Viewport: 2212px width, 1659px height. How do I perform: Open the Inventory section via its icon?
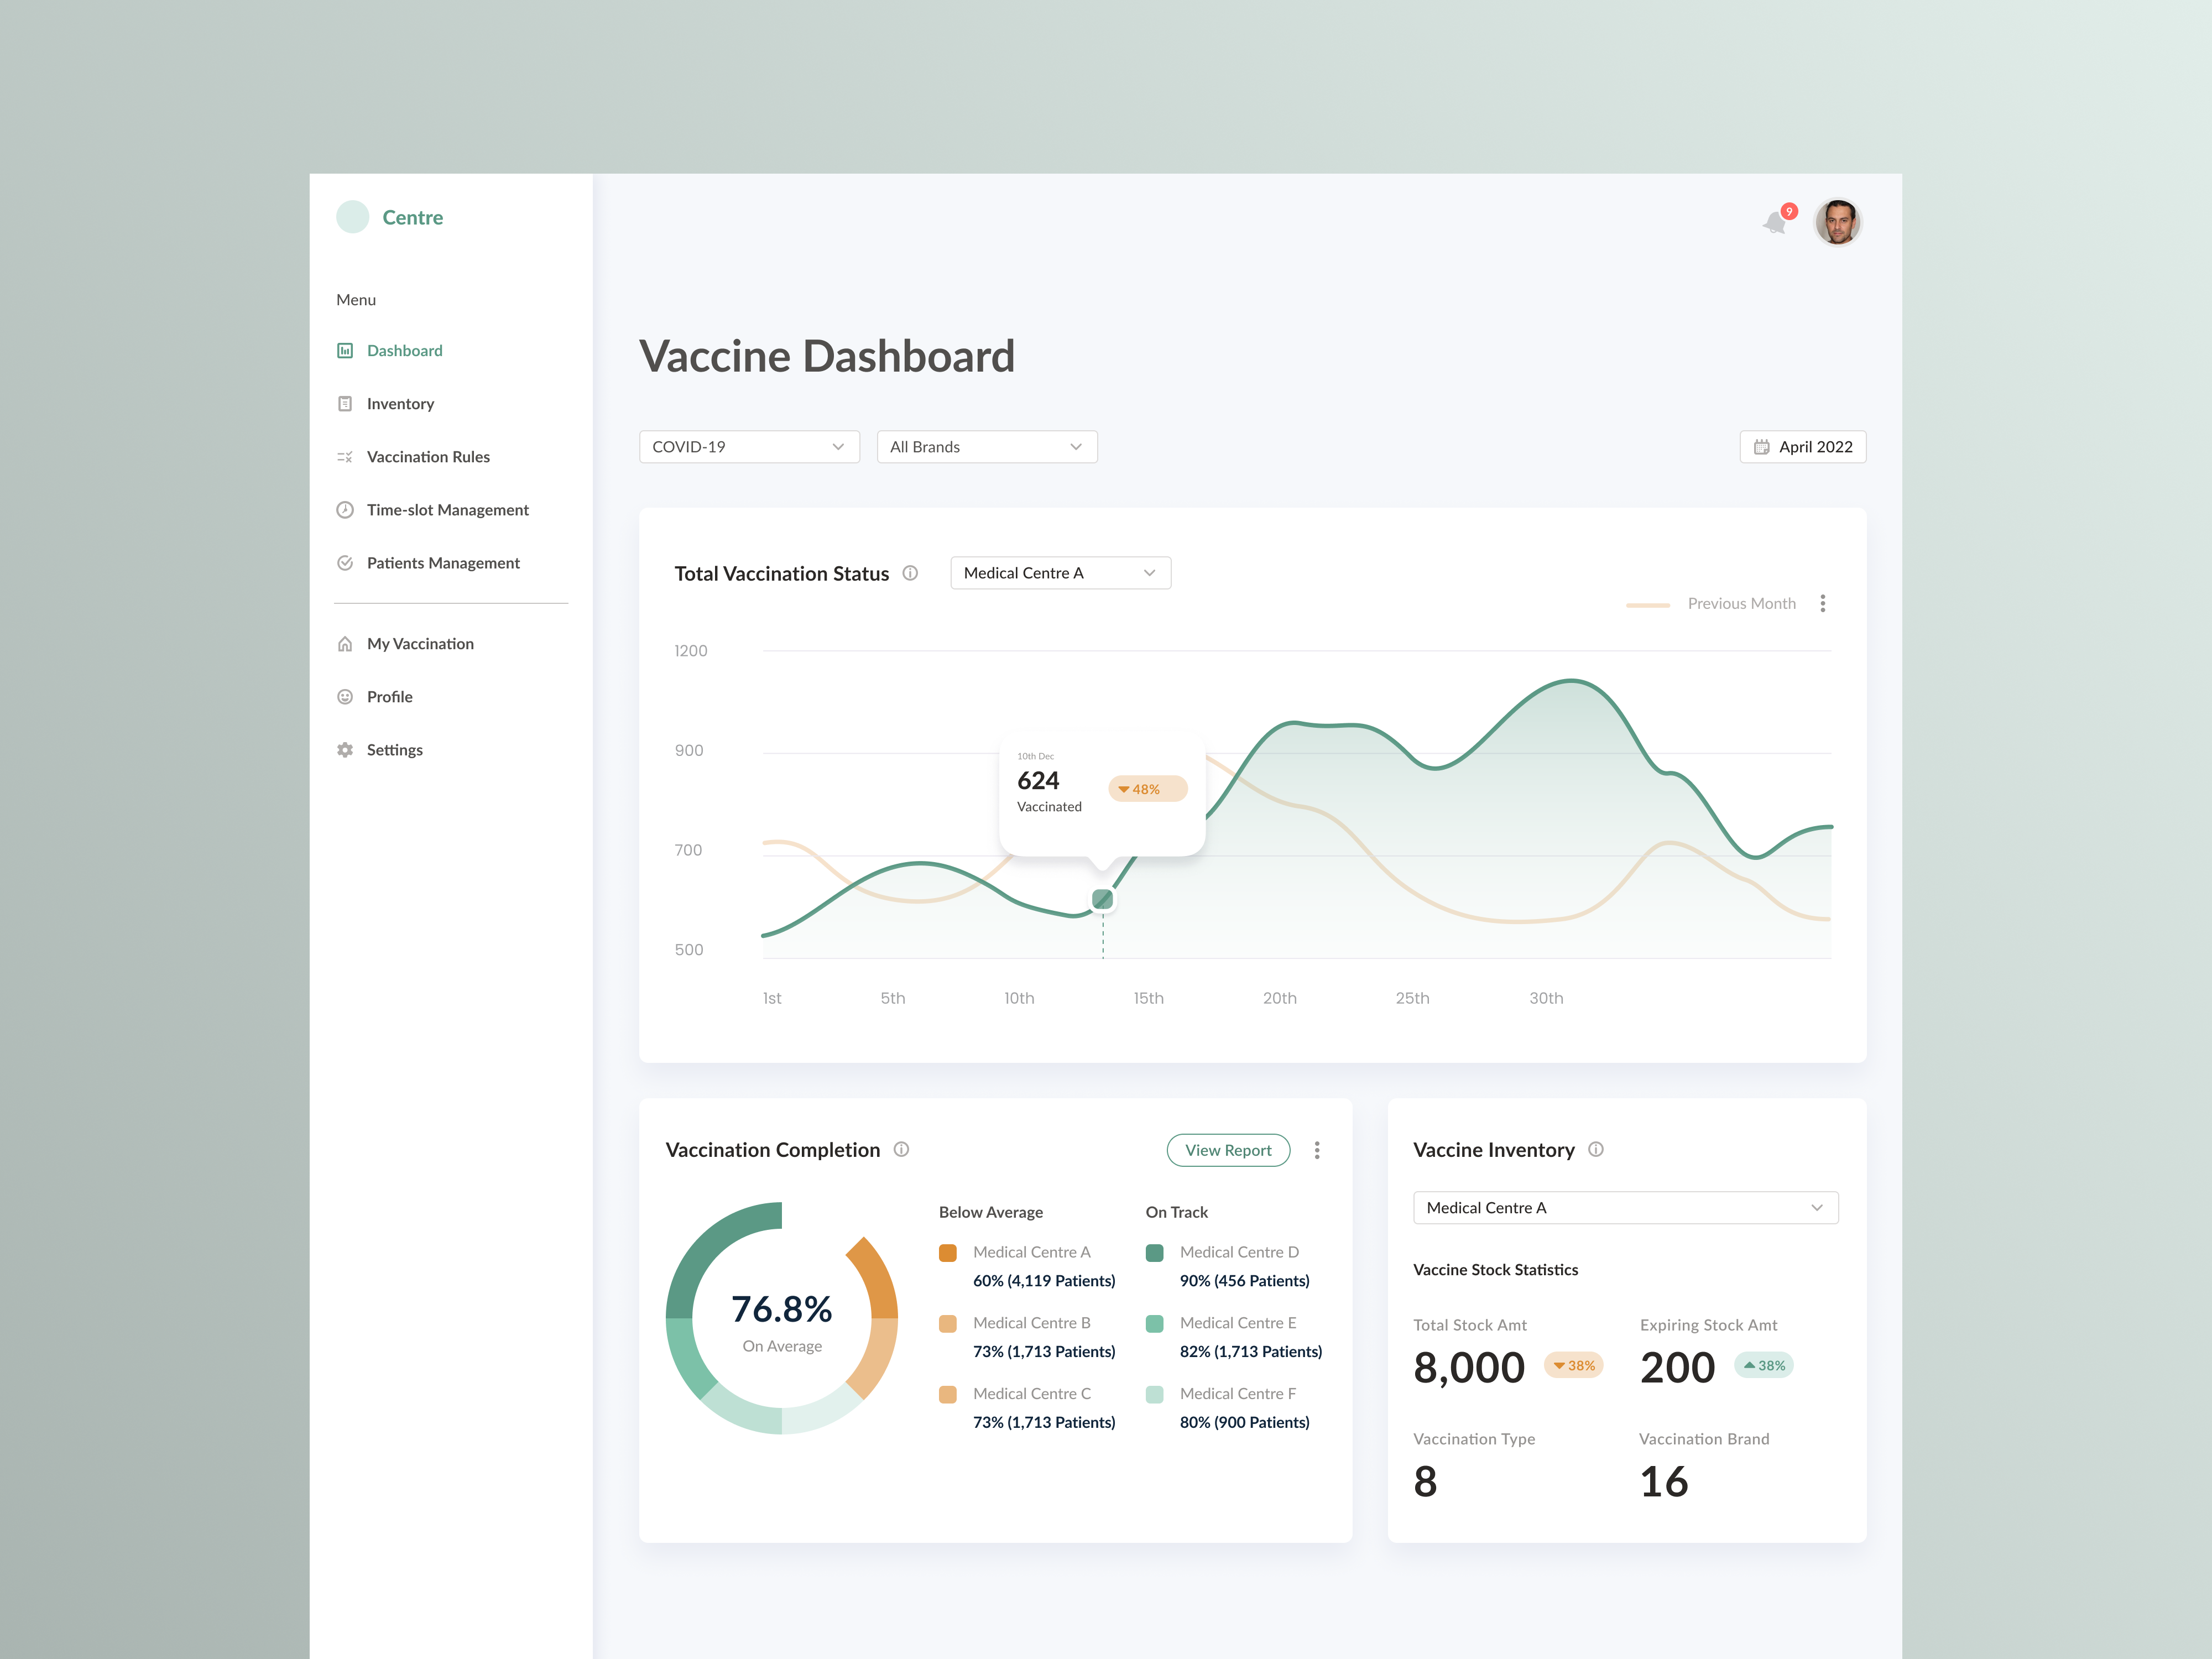[x=345, y=403]
